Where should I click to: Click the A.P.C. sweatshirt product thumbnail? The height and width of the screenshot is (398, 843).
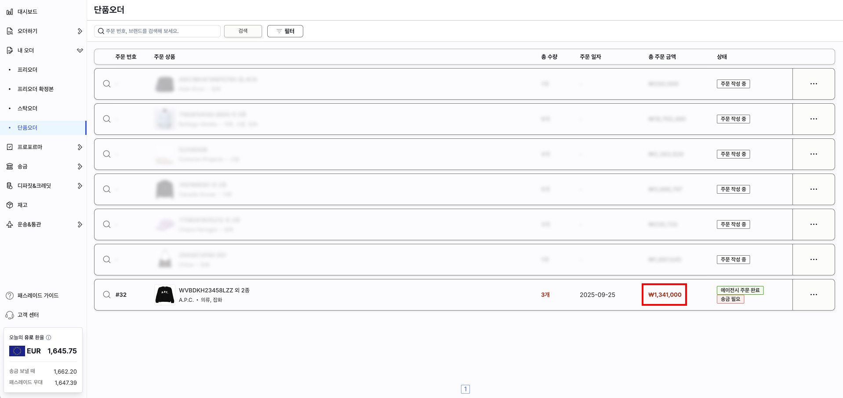point(165,295)
